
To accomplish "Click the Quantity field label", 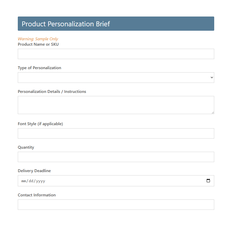I will pyautogui.click(x=26, y=147).
